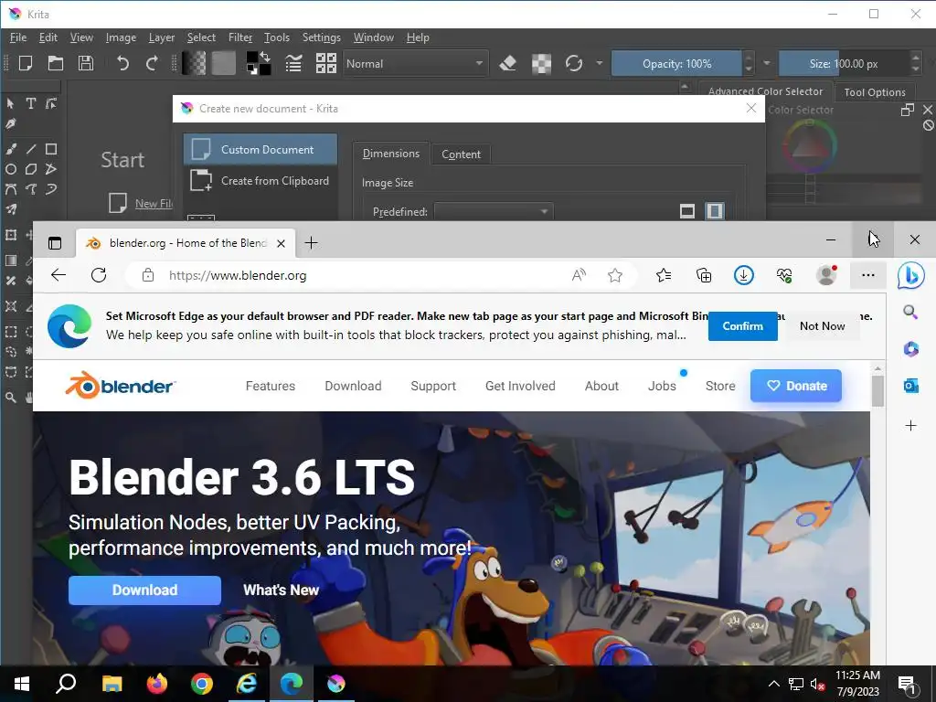
Task: Open Edge's Downloads icon
Action: (743, 275)
